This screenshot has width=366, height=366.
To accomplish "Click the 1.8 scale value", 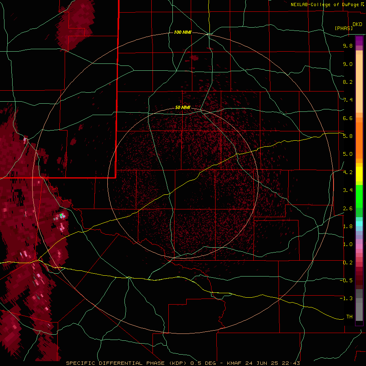I will coord(348,227).
